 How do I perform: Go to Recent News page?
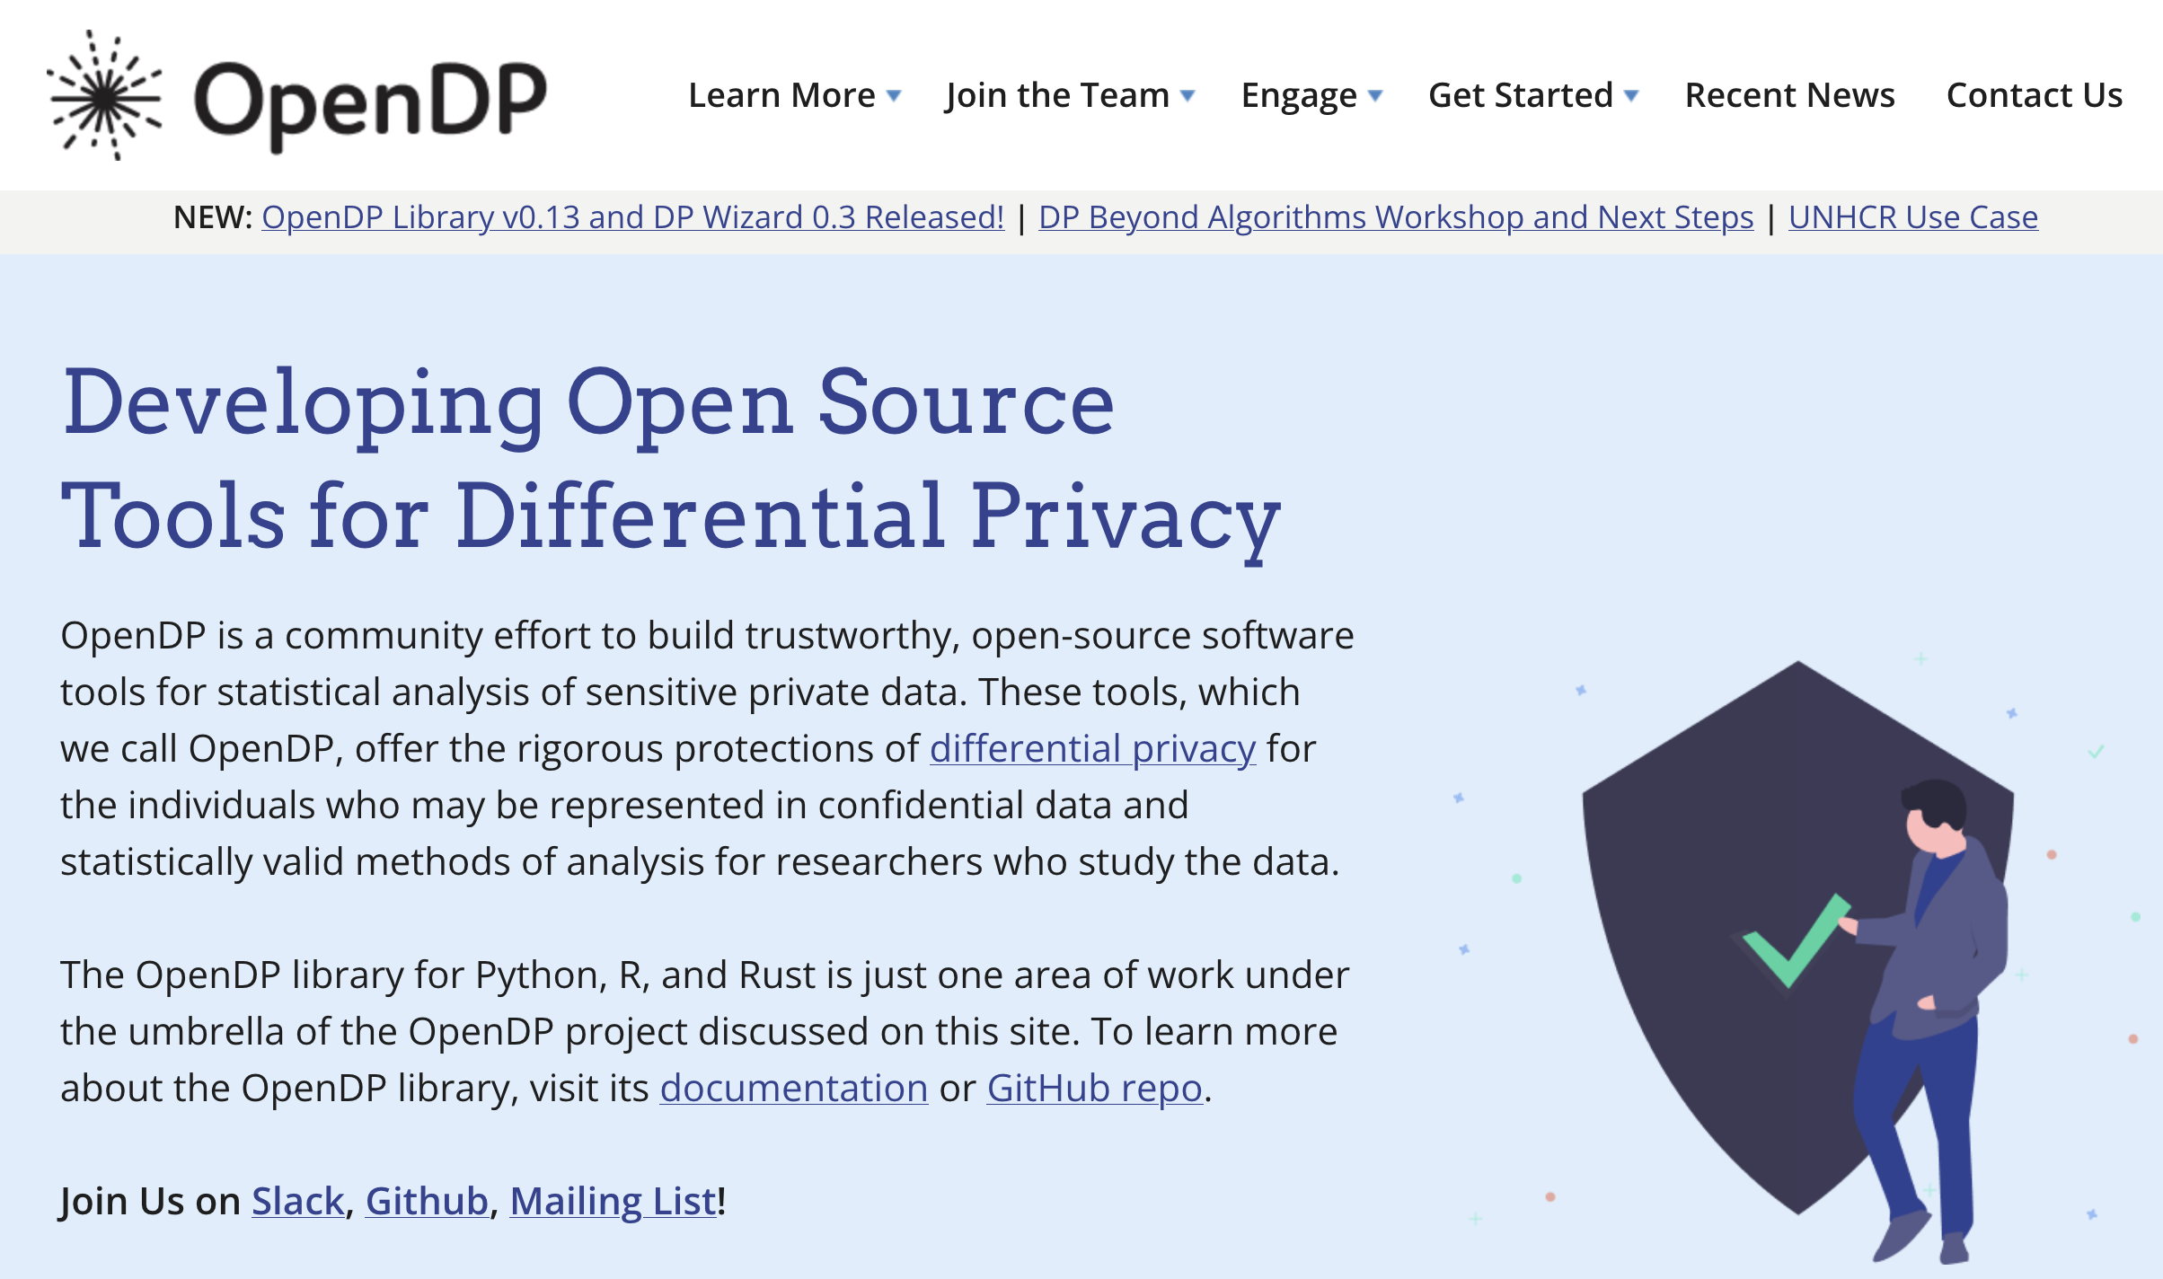(1789, 95)
